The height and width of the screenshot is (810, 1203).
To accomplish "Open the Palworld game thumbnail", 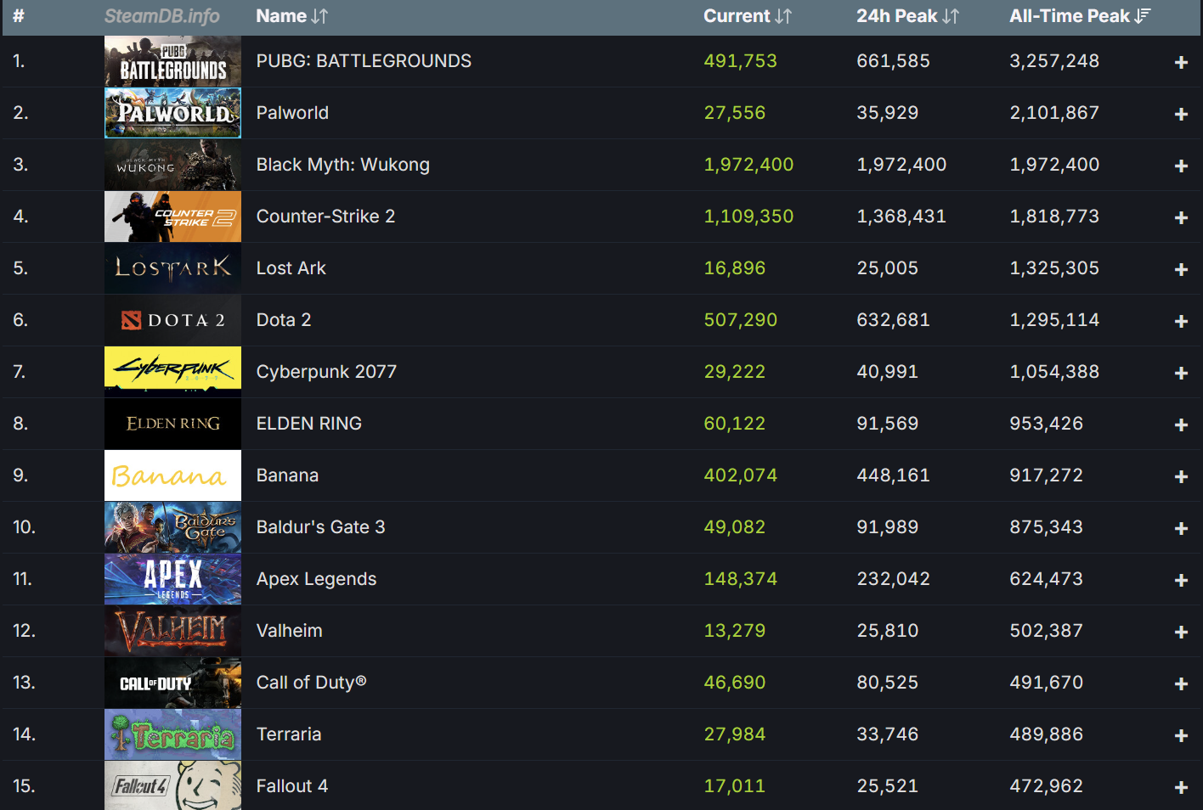I will point(172,113).
